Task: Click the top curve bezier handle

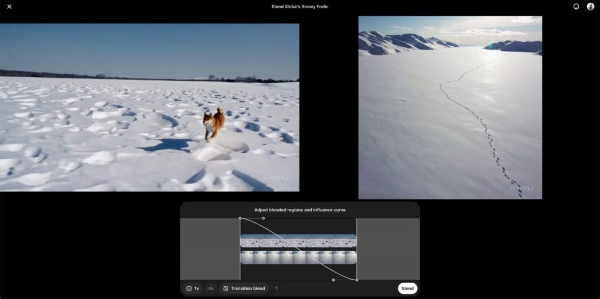Action: [x=263, y=218]
